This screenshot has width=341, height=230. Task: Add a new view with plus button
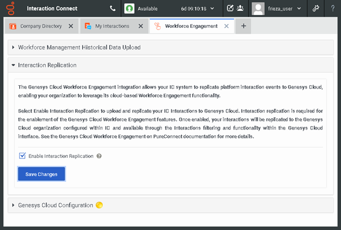coord(243,26)
